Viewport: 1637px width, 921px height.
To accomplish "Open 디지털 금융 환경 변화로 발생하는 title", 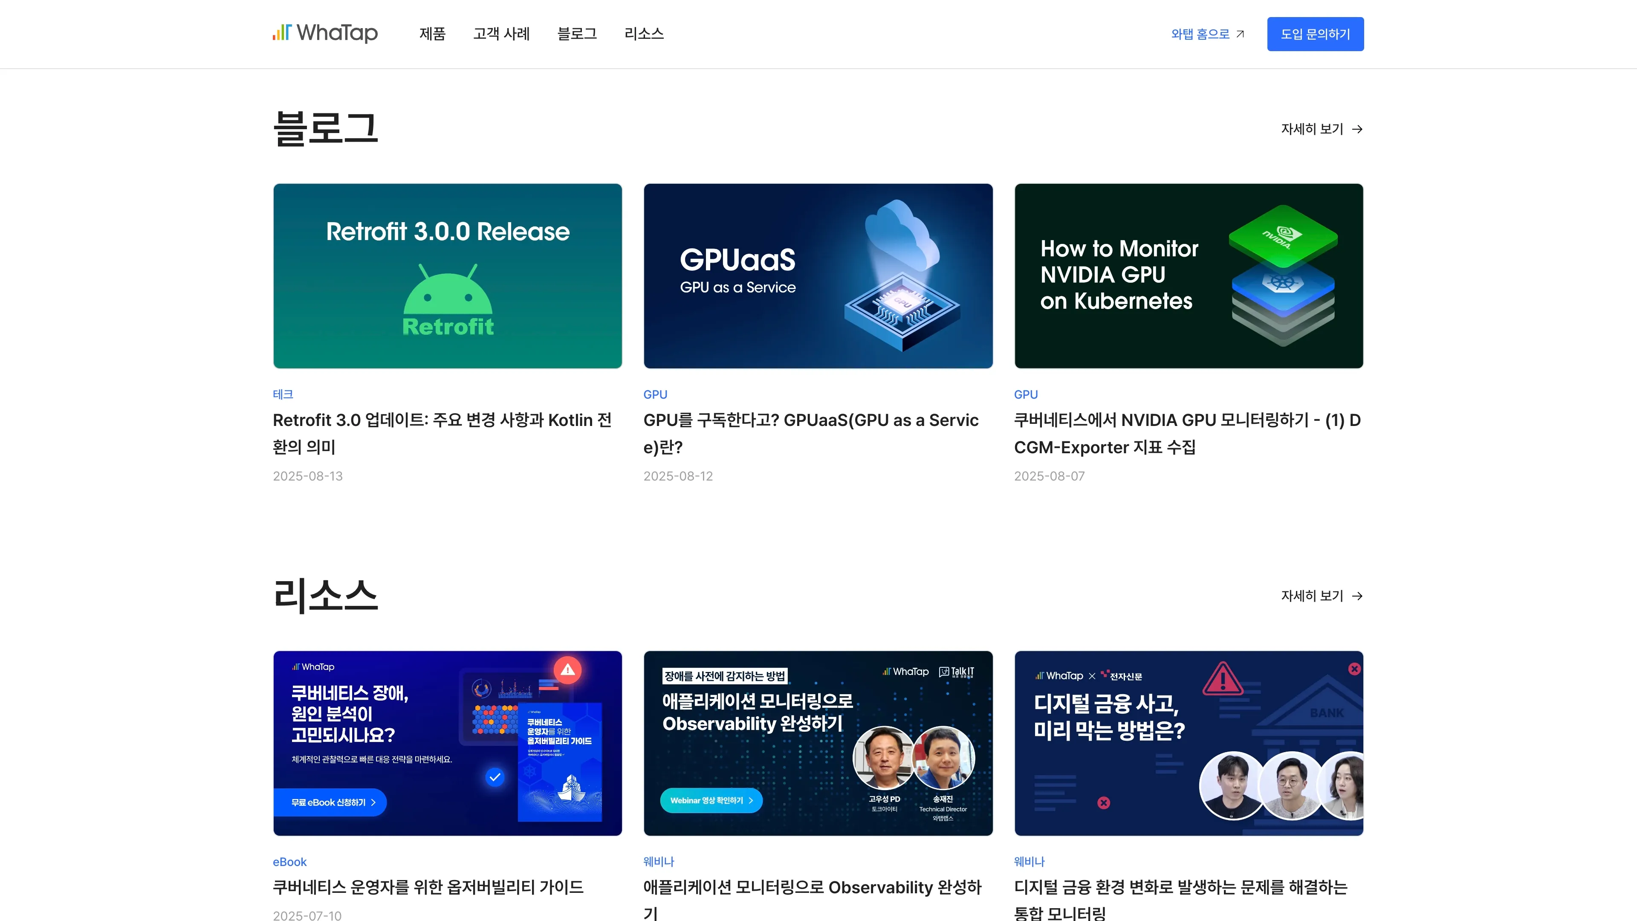I will click(1181, 899).
